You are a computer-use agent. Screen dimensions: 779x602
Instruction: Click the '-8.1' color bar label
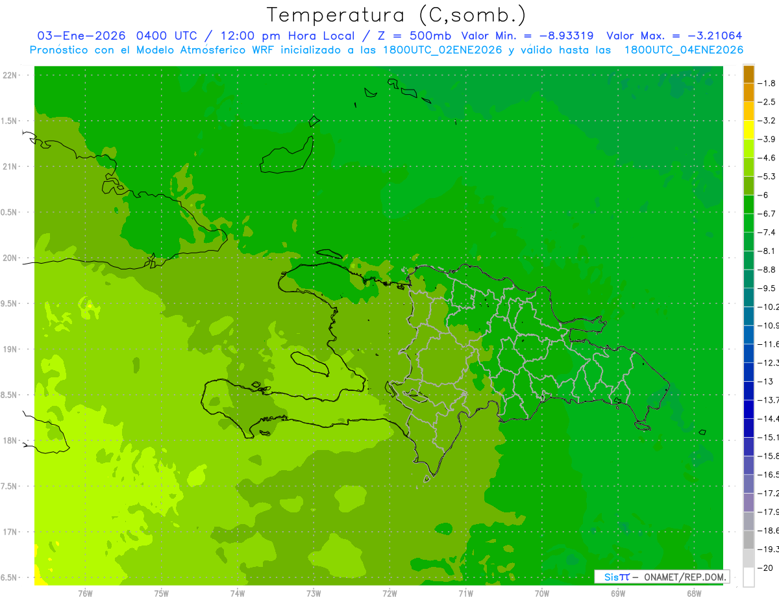767,251
